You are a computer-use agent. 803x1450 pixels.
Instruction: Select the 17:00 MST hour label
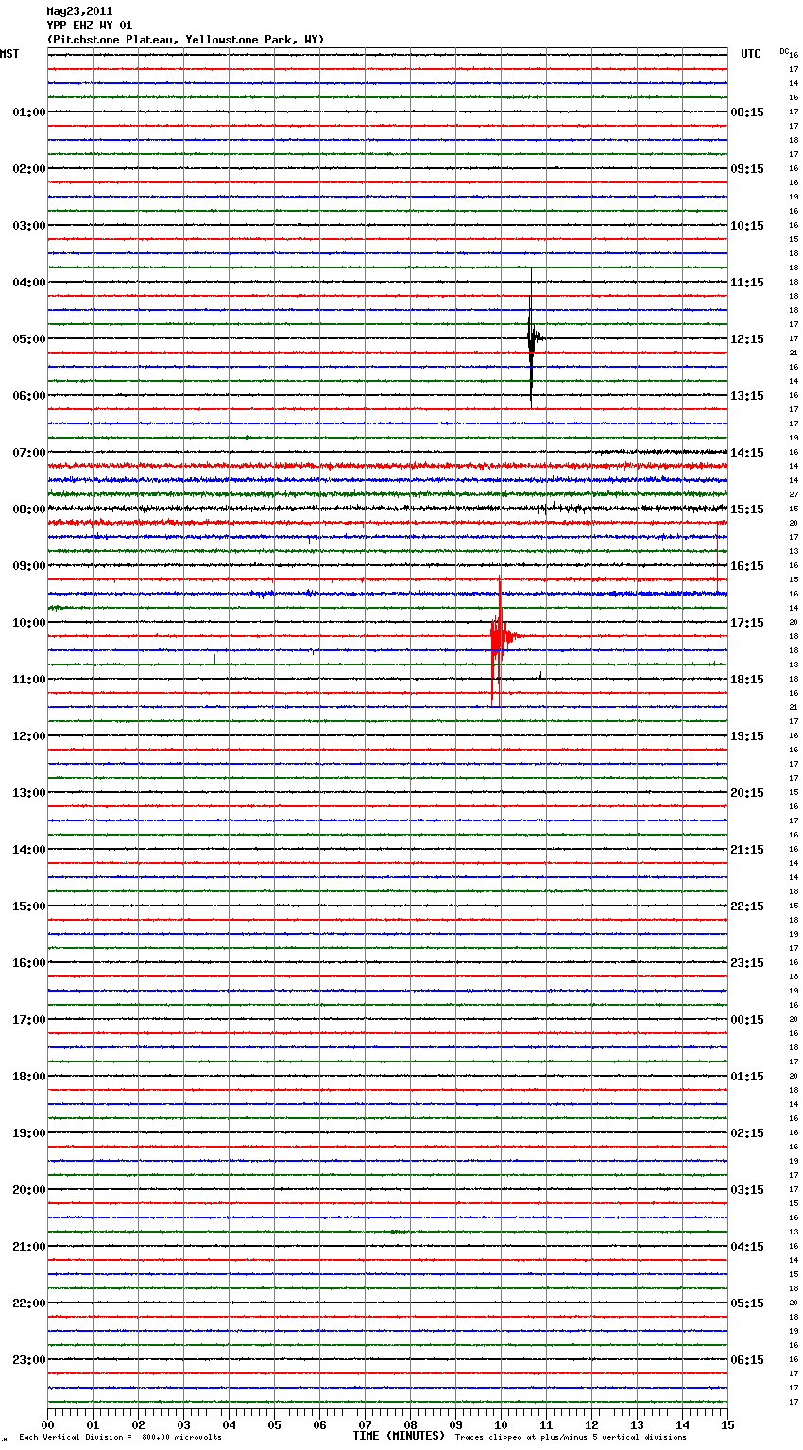click(28, 1020)
